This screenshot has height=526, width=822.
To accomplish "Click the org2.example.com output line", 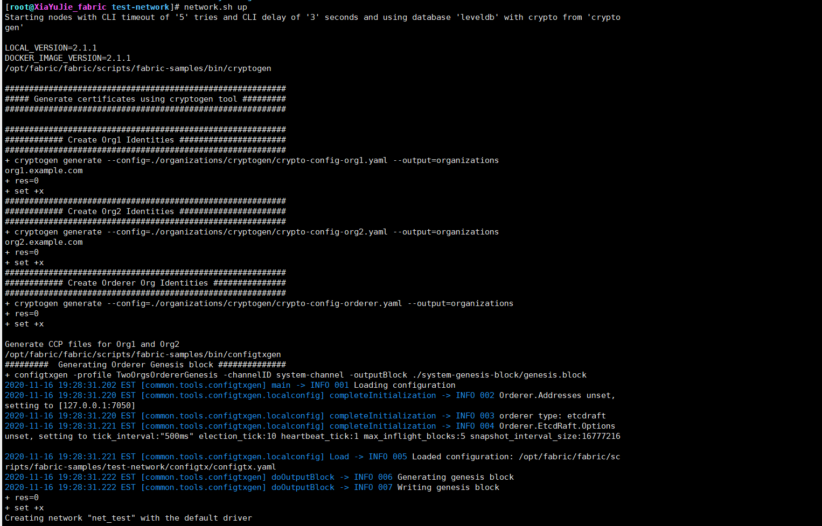I will pos(44,242).
